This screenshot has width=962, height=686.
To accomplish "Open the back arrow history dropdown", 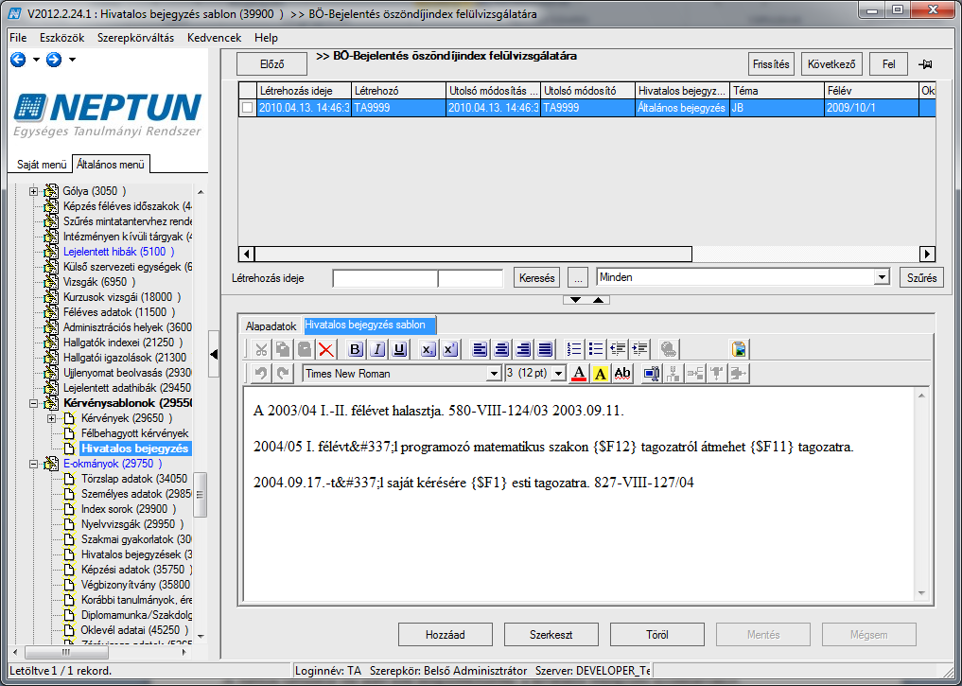I will click(x=36, y=60).
